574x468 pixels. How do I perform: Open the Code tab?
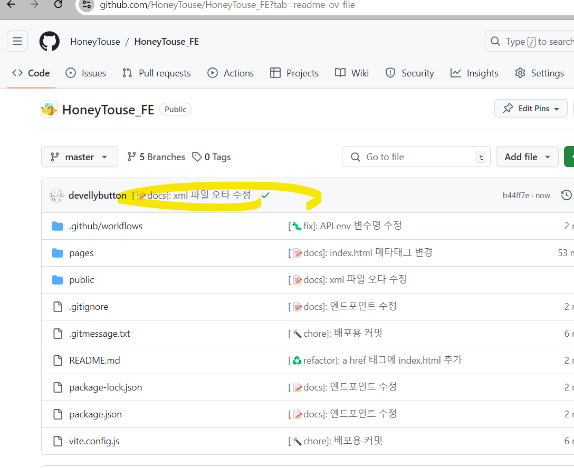point(31,73)
